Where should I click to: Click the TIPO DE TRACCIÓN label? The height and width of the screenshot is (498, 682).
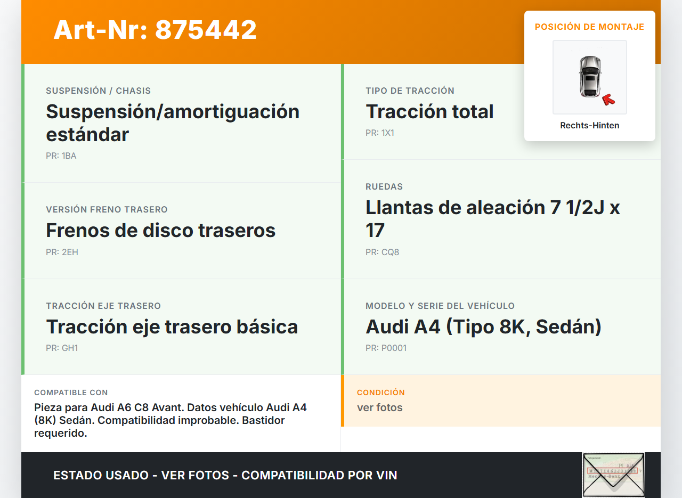point(410,91)
